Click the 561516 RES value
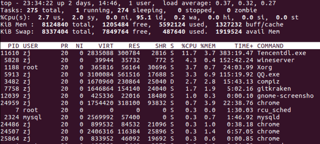 pos(128,74)
